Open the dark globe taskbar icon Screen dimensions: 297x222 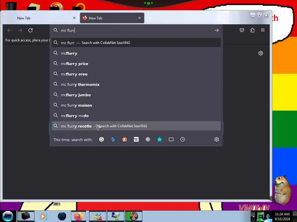pos(62,216)
